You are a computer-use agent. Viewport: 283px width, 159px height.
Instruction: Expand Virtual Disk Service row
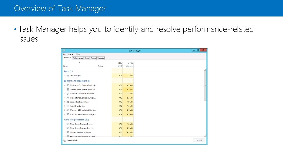(x=64, y=106)
